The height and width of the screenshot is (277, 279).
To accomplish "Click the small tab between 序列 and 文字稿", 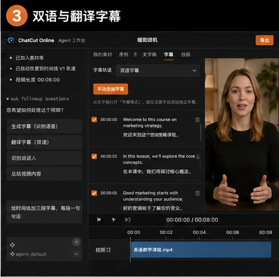I will tap(135, 55).
